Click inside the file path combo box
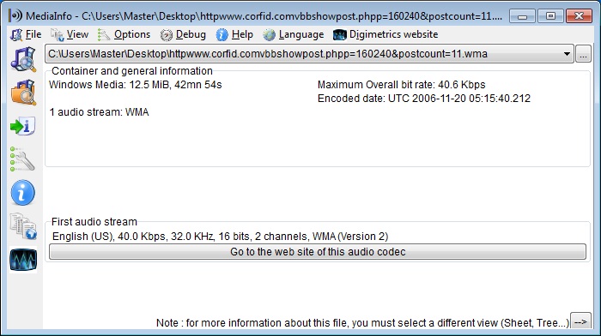Image resolution: width=601 pixels, height=336 pixels. (x=303, y=54)
